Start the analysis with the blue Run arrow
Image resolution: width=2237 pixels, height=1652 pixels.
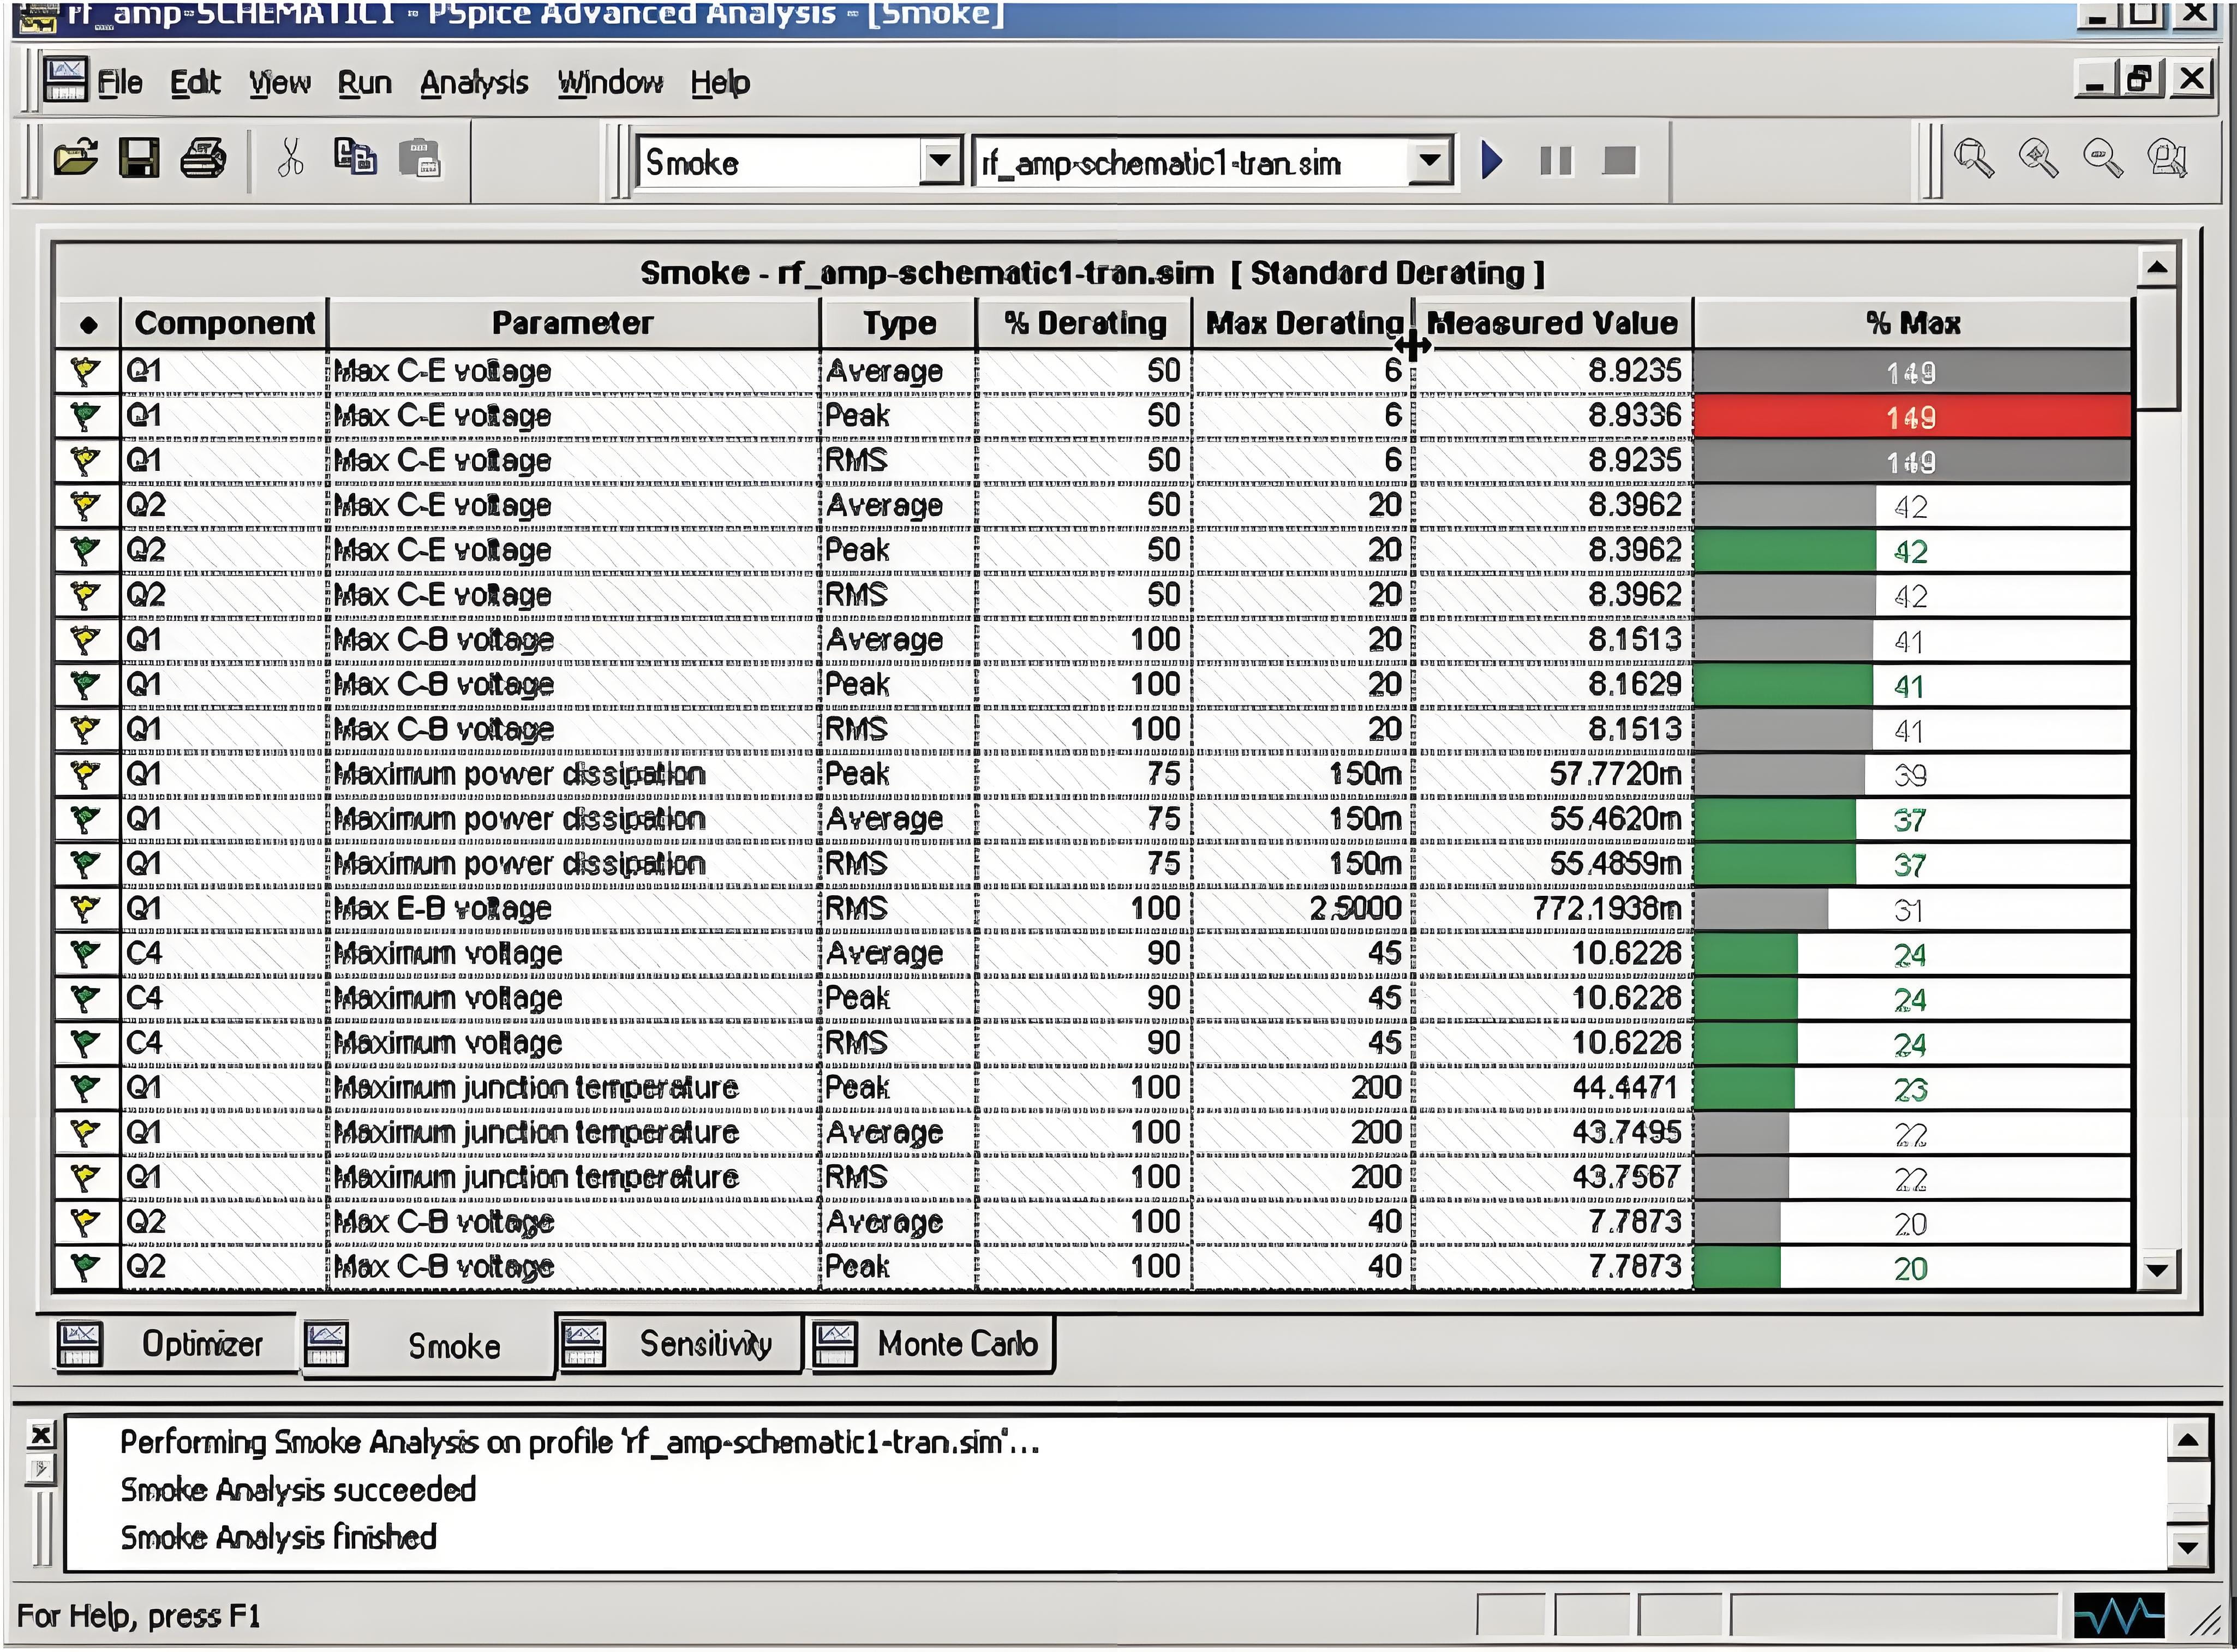tap(1491, 160)
